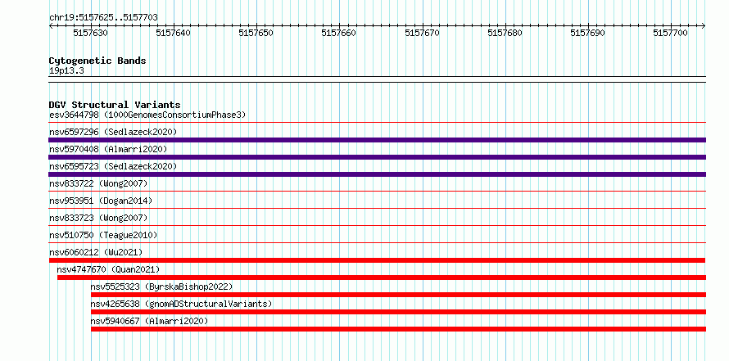Select the thin red nsv833722 variant line
Viewport: 729px width, 361px height.
(x=377, y=191)
